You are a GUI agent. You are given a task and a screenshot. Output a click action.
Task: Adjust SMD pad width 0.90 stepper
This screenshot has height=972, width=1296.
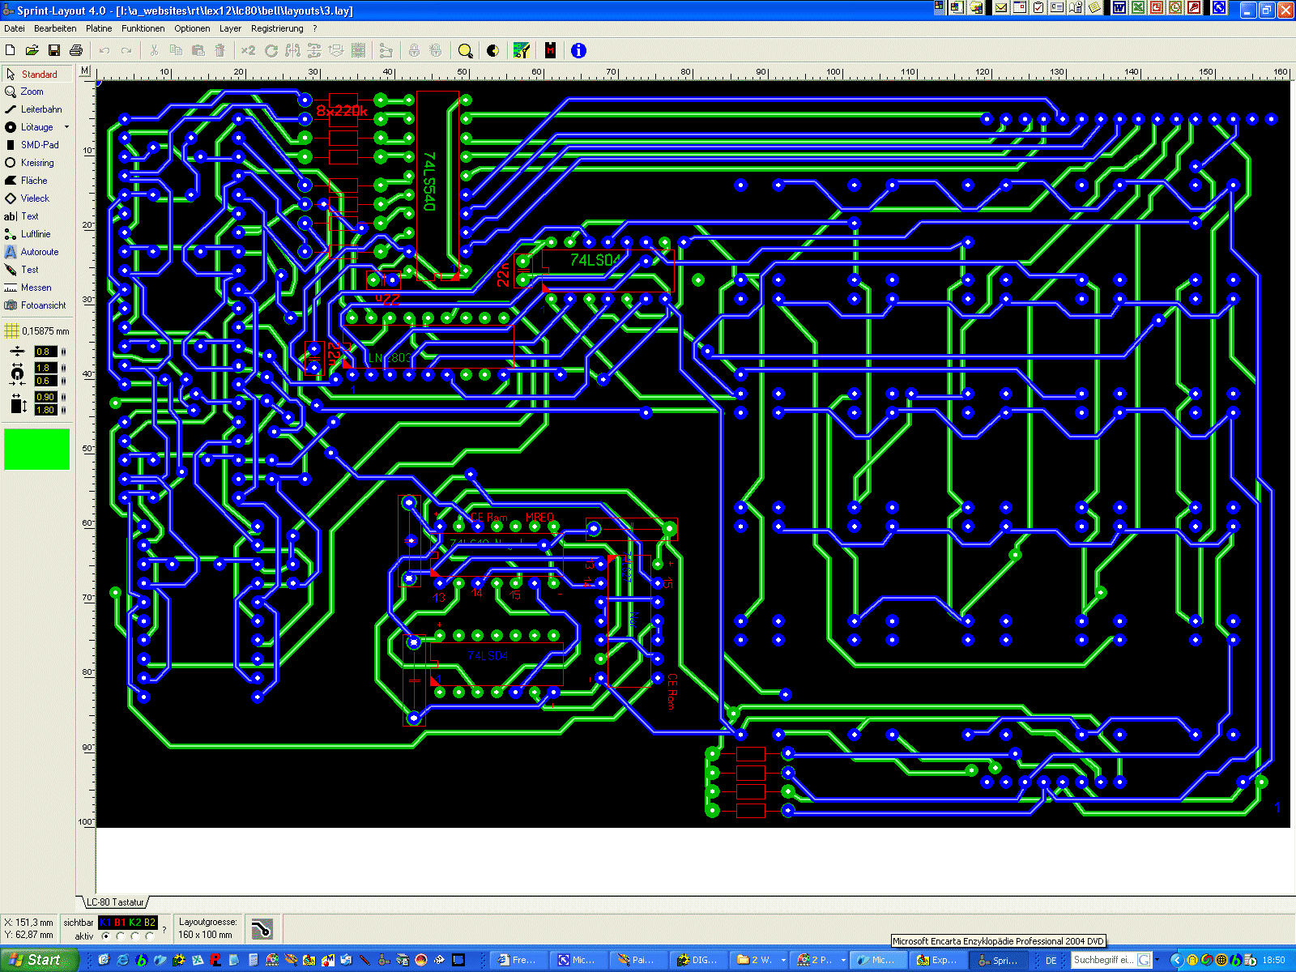tap(64, 397)
